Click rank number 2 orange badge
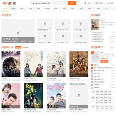 click(x=92, y=65)
